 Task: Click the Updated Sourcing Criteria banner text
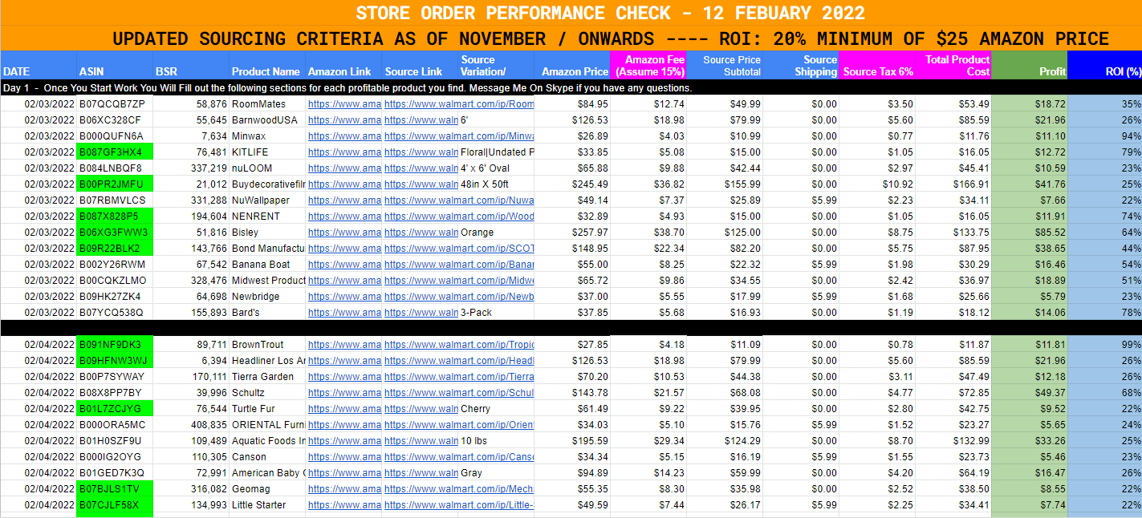(x=611, y=38)
